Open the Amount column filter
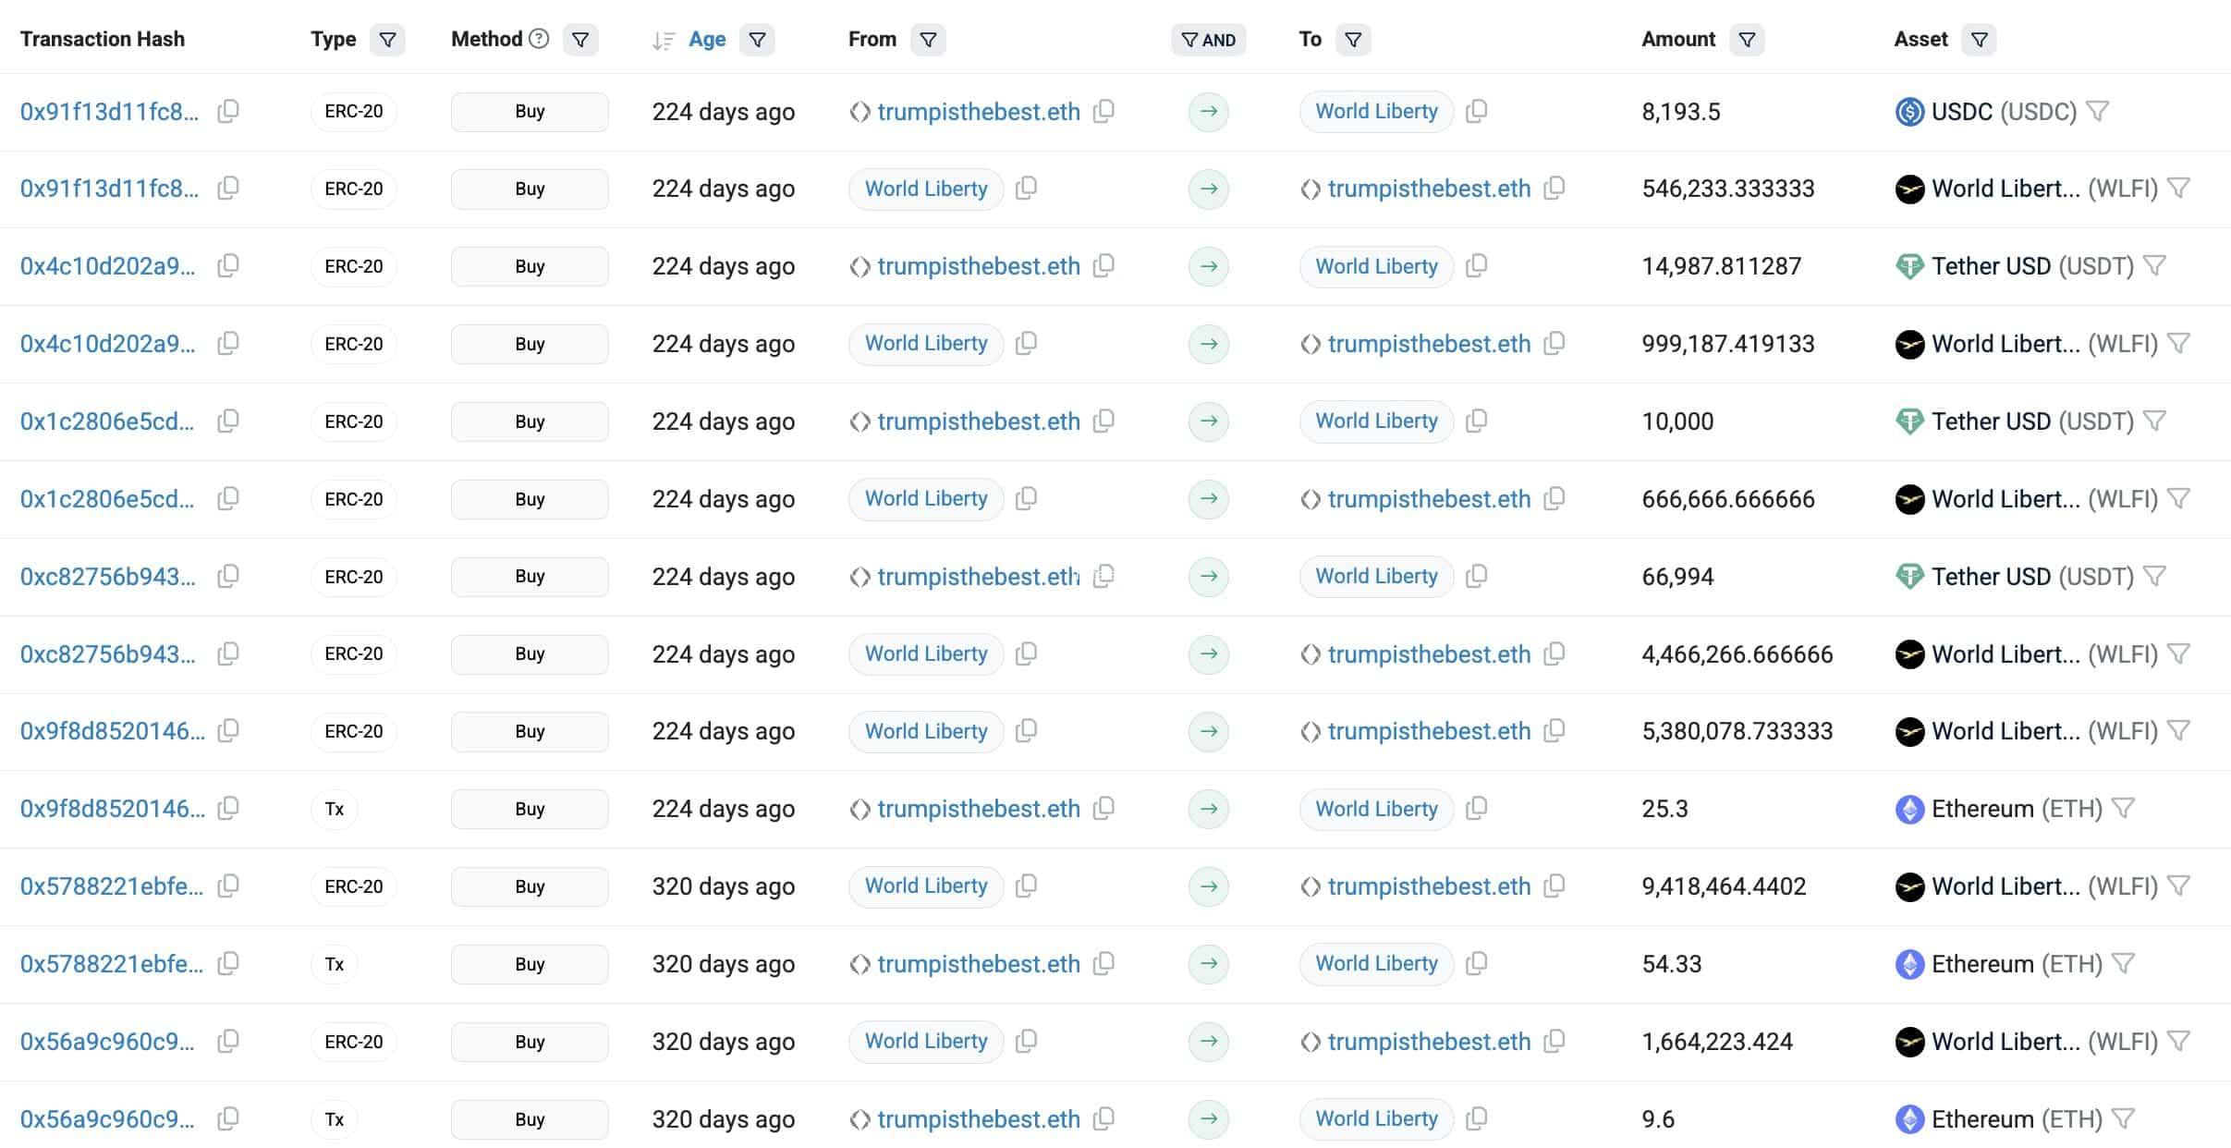The width and height of the screenshot is (2231, 1148). (x=1747, y=40)
